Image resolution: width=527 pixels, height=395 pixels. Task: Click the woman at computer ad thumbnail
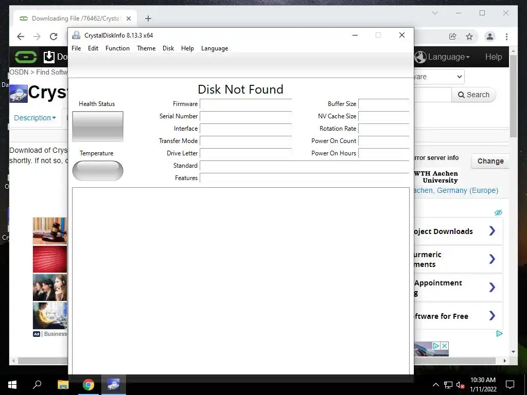pyautogui.click(x=50, y=315)
